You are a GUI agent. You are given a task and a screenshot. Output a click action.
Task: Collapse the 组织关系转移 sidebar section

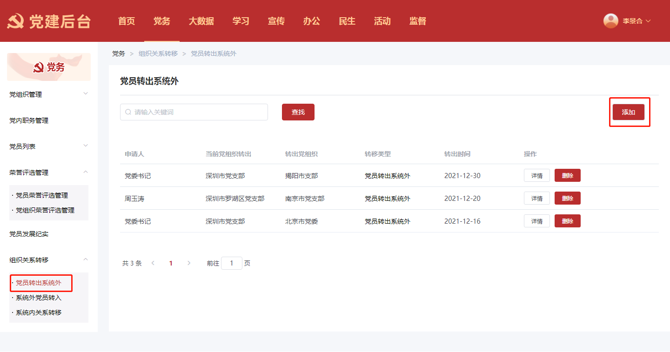point(85,259)
